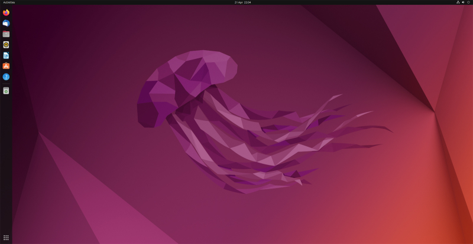Start Rhythmbox music player
The width and height of the screenshot is (473, 244).
[6, 44]
